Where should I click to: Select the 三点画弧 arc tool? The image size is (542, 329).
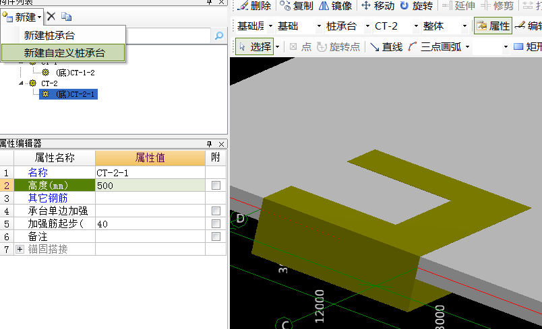(435, 46)
